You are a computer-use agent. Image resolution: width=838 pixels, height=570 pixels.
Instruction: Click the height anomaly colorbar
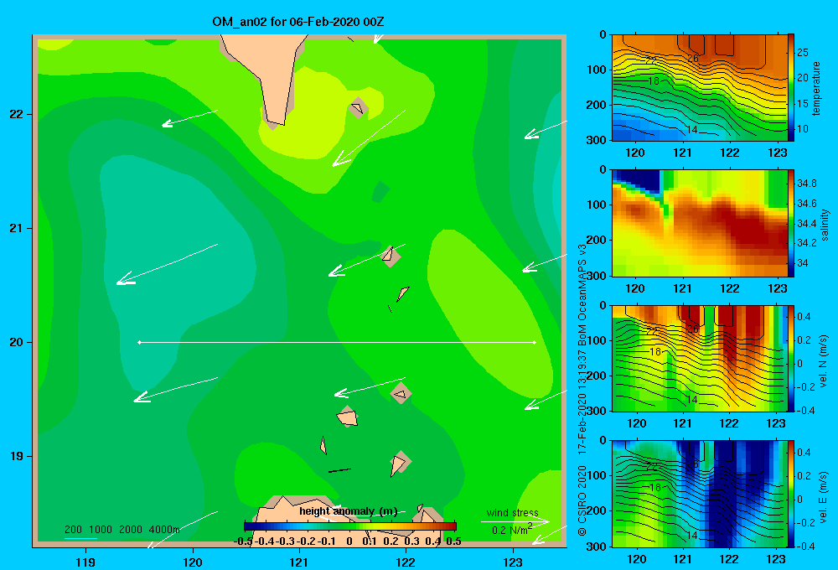click(x=350, y=526)
